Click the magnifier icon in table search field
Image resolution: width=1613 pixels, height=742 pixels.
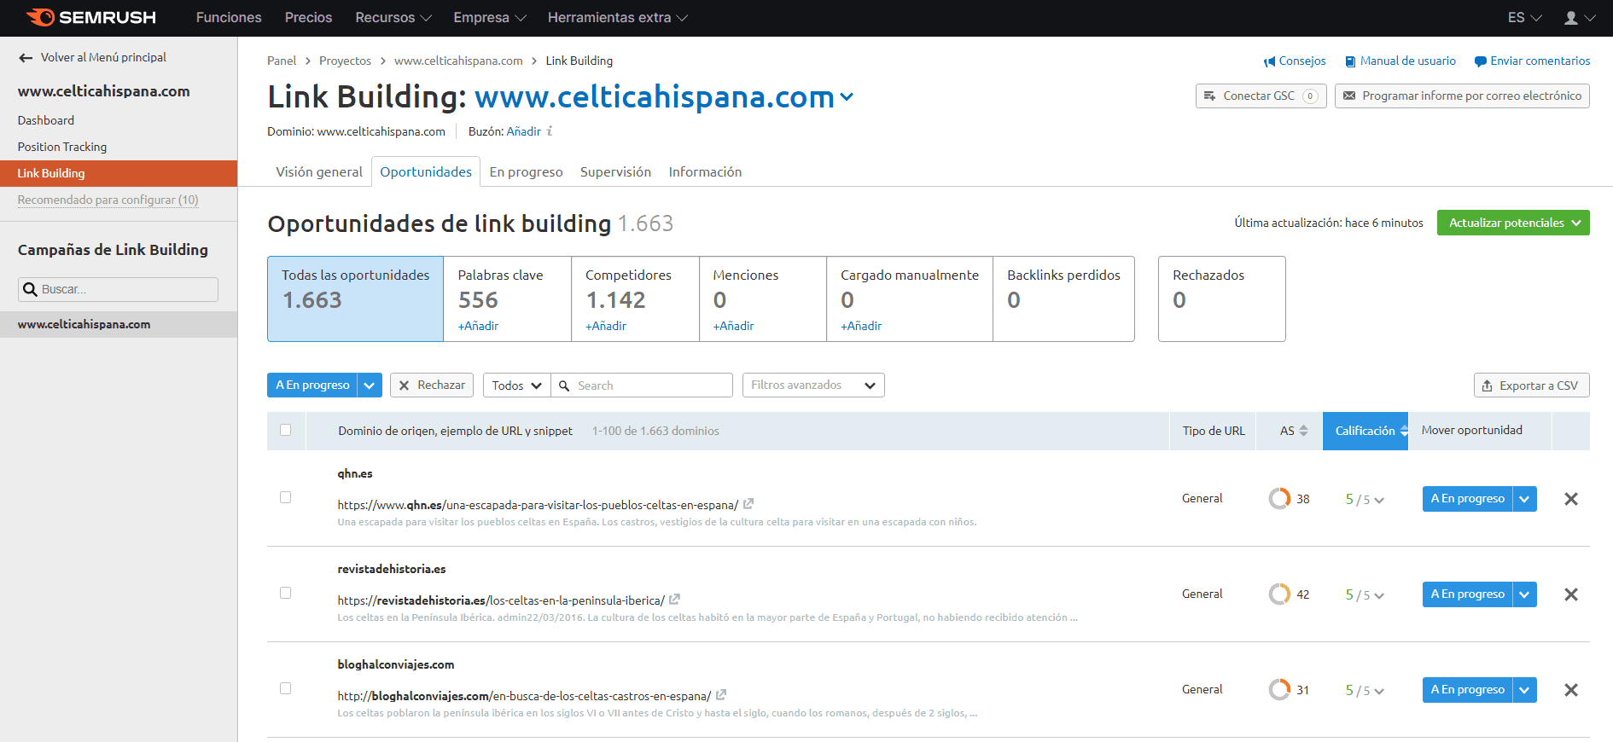tap(564, 385)
